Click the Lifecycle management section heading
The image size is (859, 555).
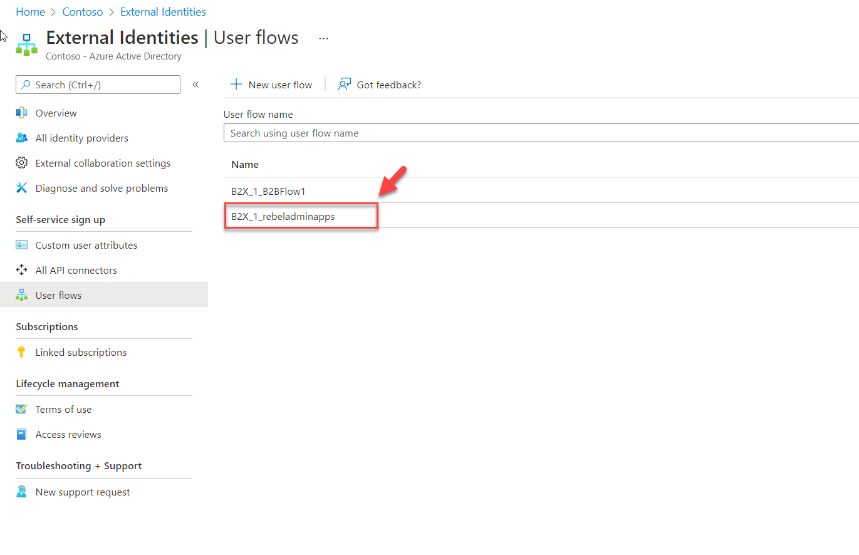[x=68, y=383]
